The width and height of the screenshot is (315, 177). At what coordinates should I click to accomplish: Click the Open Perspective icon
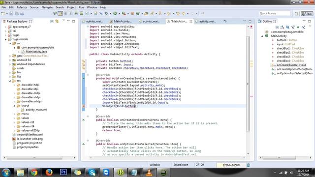coord(296,14)
